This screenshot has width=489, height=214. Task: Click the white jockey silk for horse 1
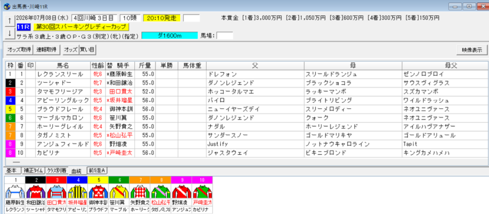tap(15, 191)
